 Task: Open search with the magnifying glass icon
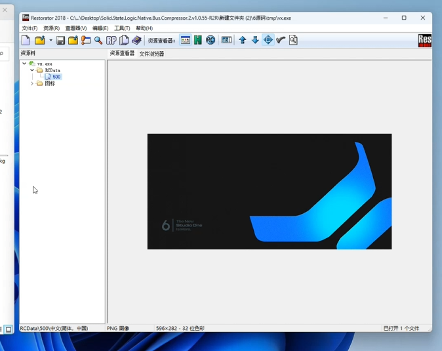point(98,40)
